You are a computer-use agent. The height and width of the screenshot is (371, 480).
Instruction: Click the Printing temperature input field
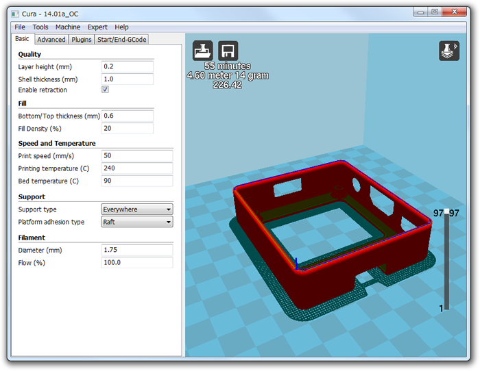(137, 168)
